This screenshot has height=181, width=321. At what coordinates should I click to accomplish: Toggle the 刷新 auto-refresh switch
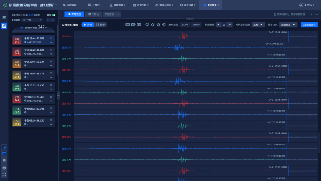54,15
